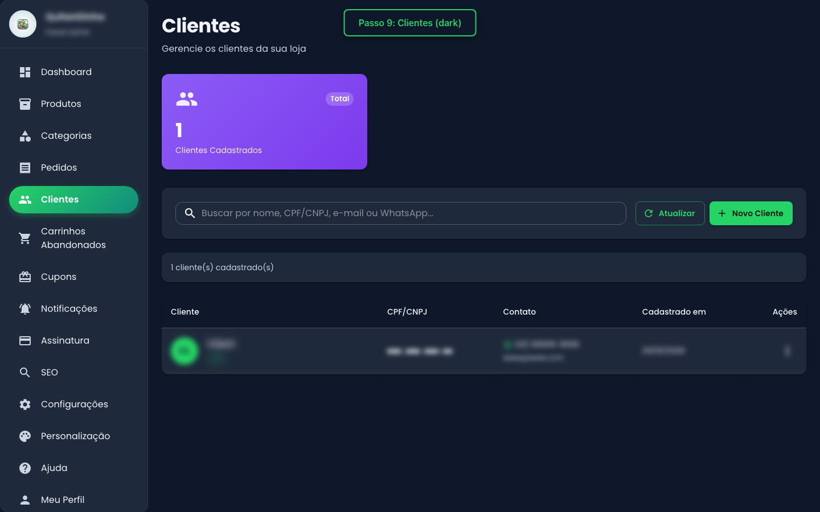Screen dimensions: 820x512
Task: Open Configurações from the sidebar
Action: (74, 404)
